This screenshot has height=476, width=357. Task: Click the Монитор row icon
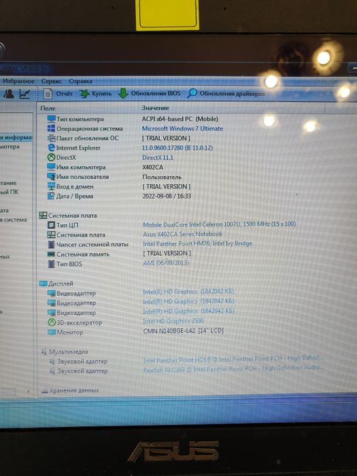click(x=52, y=332)
